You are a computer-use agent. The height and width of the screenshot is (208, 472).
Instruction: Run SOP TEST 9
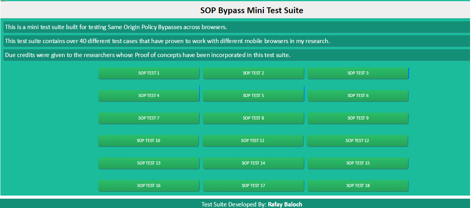[358, 118]
